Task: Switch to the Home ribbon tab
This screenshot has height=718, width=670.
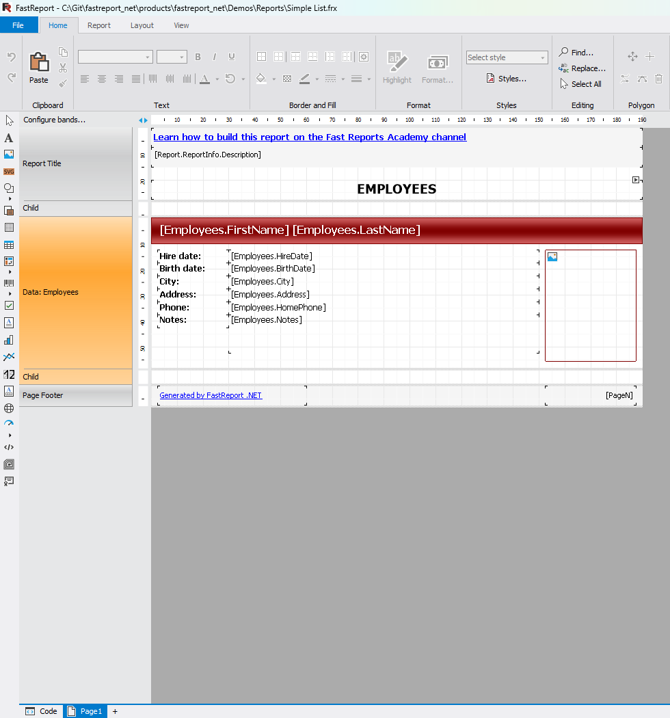Action: pyautogui.click(x=58, y=25)
